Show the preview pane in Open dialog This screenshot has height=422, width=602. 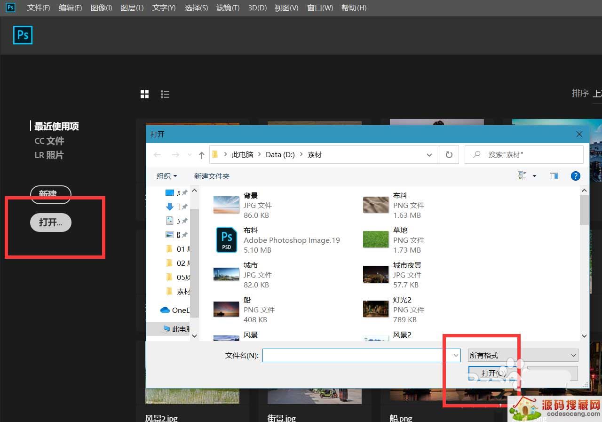coord(554,176)
